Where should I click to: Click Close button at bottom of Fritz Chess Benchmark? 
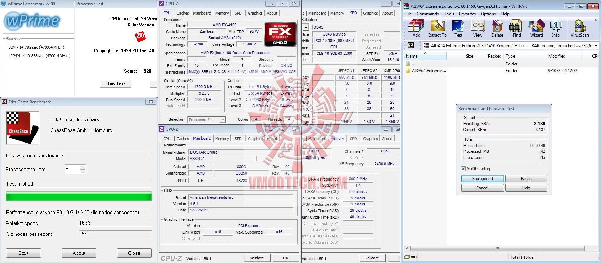tap(134, 253)
